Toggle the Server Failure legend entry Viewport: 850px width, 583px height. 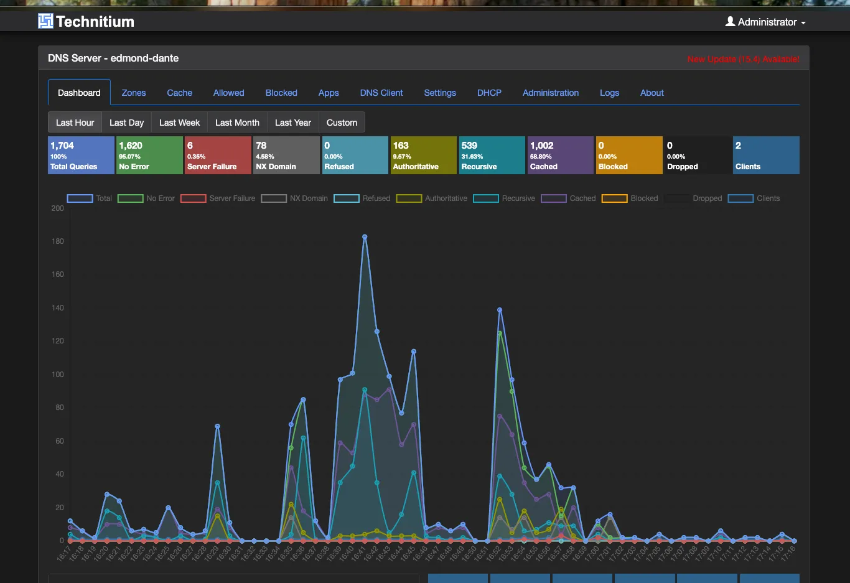[x=218, y=198]
